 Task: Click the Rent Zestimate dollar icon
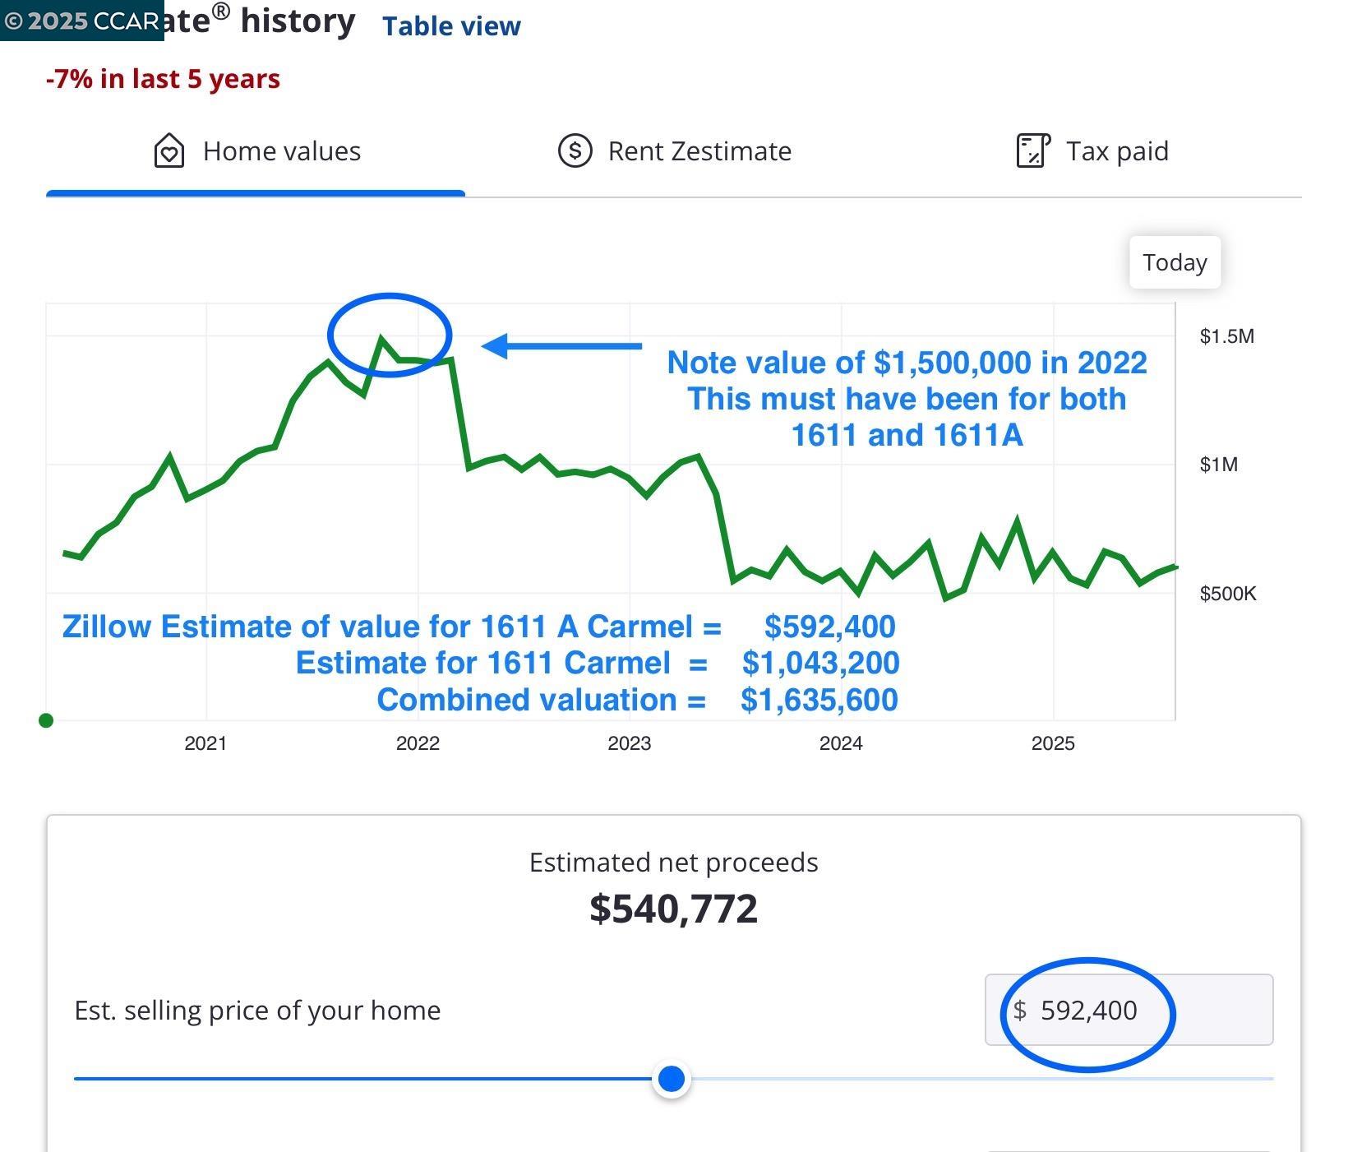[x=575, y=151]
